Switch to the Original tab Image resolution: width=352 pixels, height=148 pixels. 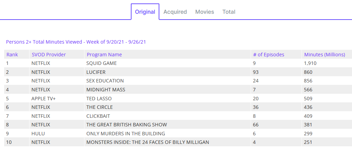click(145, 12)
